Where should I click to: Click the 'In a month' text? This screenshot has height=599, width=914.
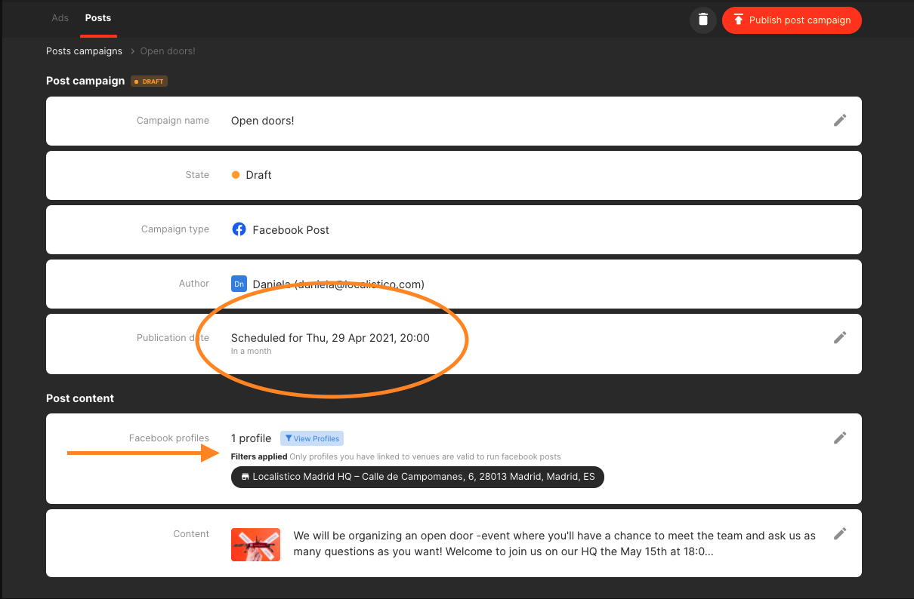click(x=251, y=352)
